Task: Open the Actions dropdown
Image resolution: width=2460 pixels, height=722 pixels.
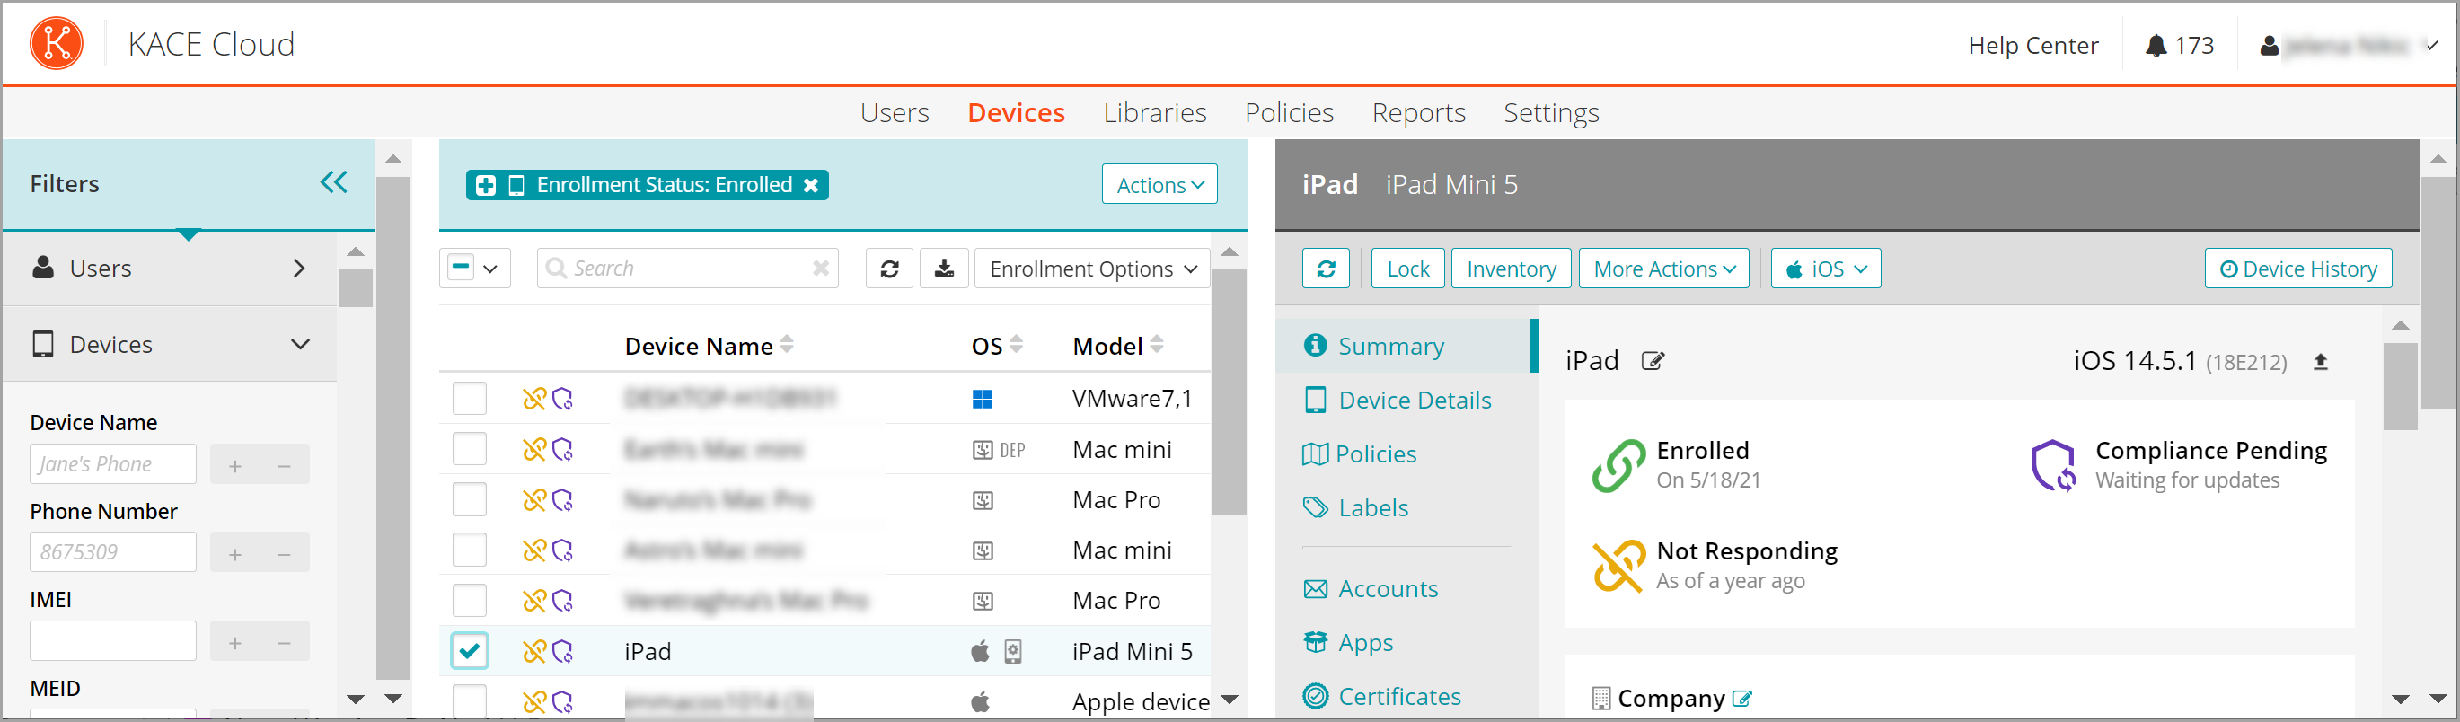Action: [x=1159, y=184]
